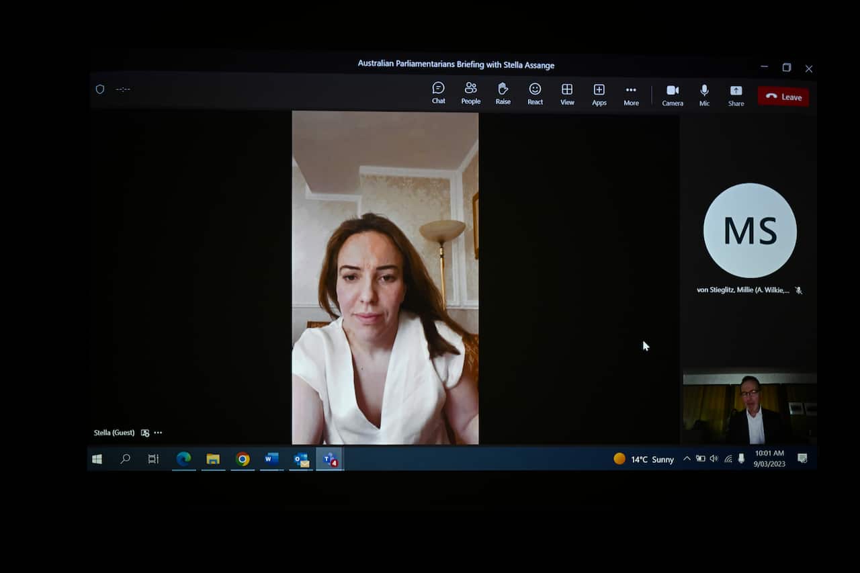Select the MS participant avatar tile
Screen dimensions: 860x573
750,230
